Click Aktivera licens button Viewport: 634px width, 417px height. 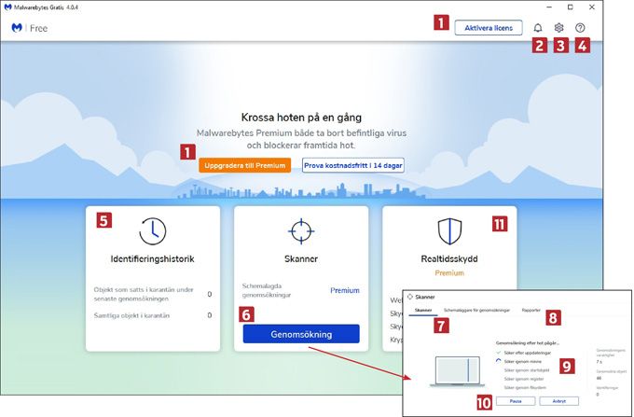pos(489,28)
